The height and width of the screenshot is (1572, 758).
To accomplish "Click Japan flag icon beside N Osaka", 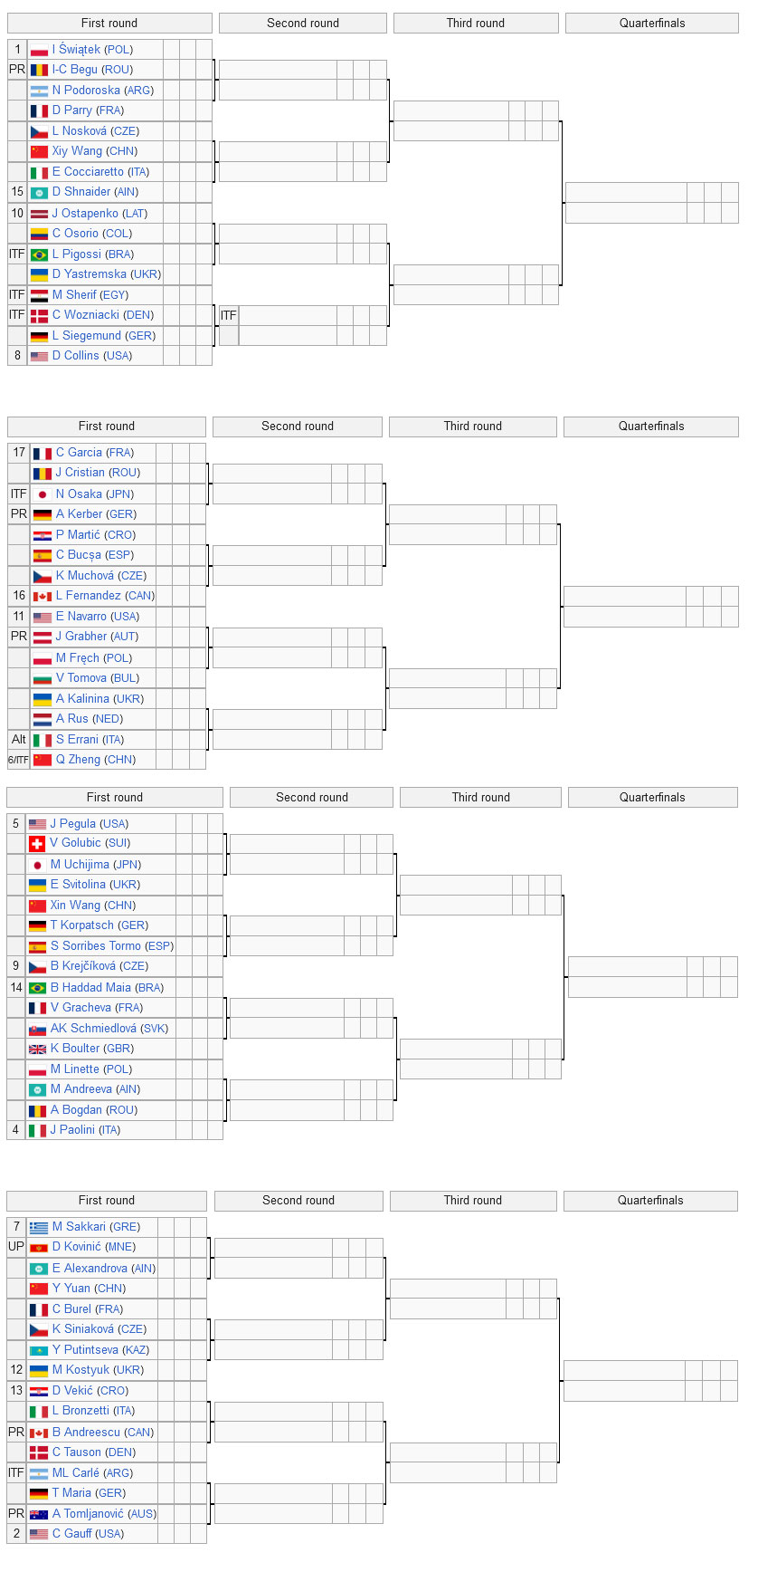I will [43, 494].
